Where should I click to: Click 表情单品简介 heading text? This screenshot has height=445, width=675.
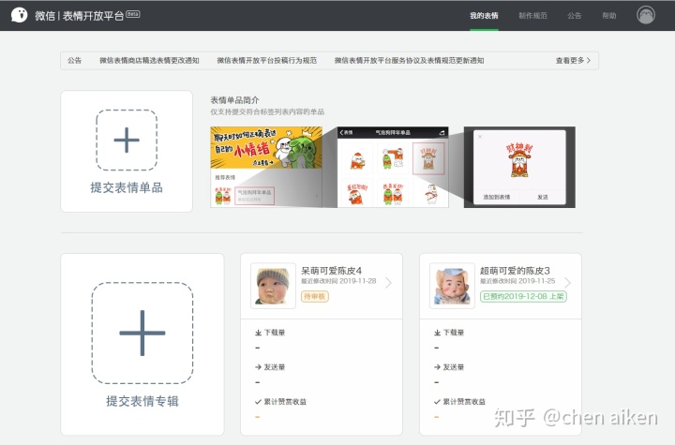click(234, 100)
